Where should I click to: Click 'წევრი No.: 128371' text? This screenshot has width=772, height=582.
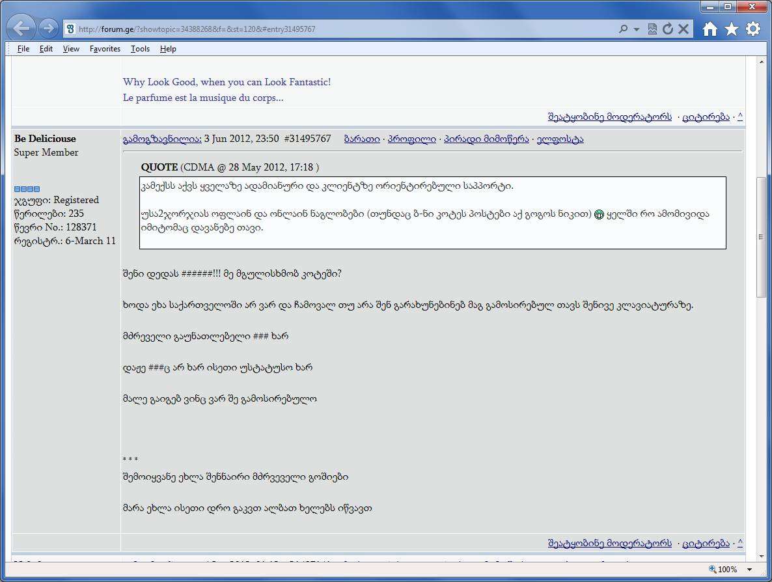pyautogui.click(x=55, y=227)
